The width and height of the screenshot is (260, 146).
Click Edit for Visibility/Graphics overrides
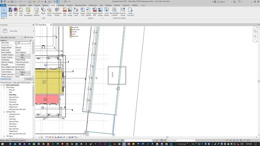coord(23,55)
